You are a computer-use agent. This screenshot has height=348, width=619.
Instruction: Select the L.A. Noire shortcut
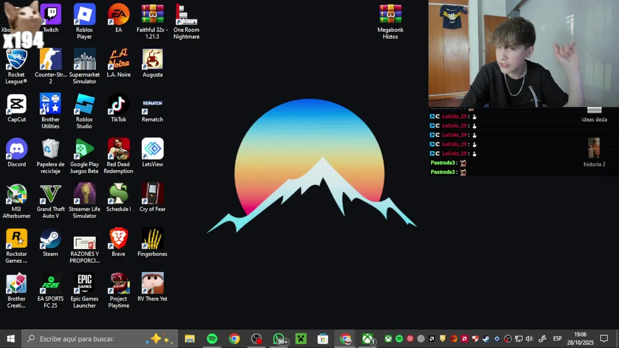pyautogui.click(x=118, y=63)
